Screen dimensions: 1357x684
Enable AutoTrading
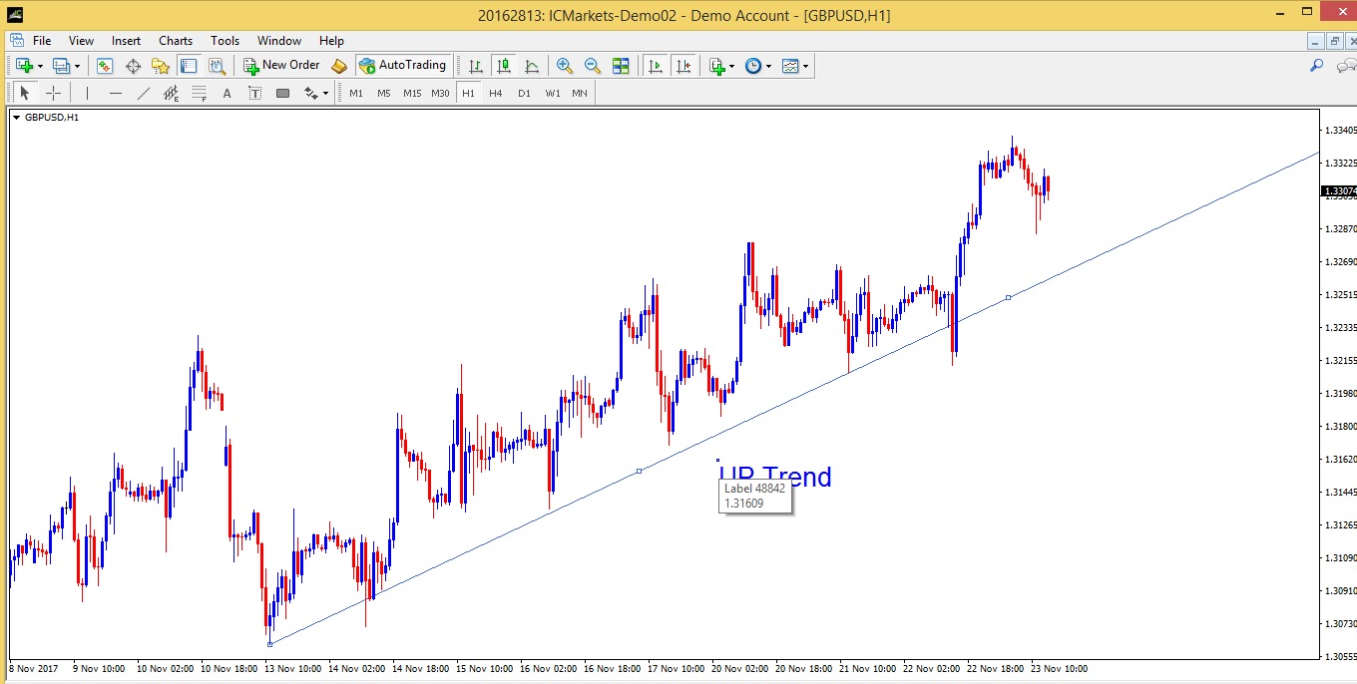(x=404, y=66)
